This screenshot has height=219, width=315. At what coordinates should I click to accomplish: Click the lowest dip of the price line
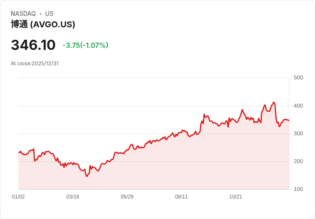tap(86, 176)
